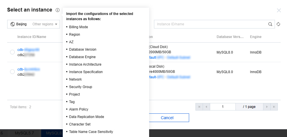
Task: Click the Beijing region globe icon
Action: tap(13, 24)
